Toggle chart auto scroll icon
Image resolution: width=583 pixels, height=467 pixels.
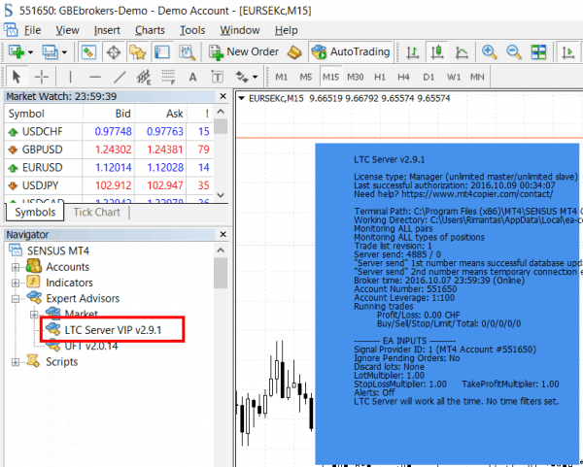click(x=567, y=52)
